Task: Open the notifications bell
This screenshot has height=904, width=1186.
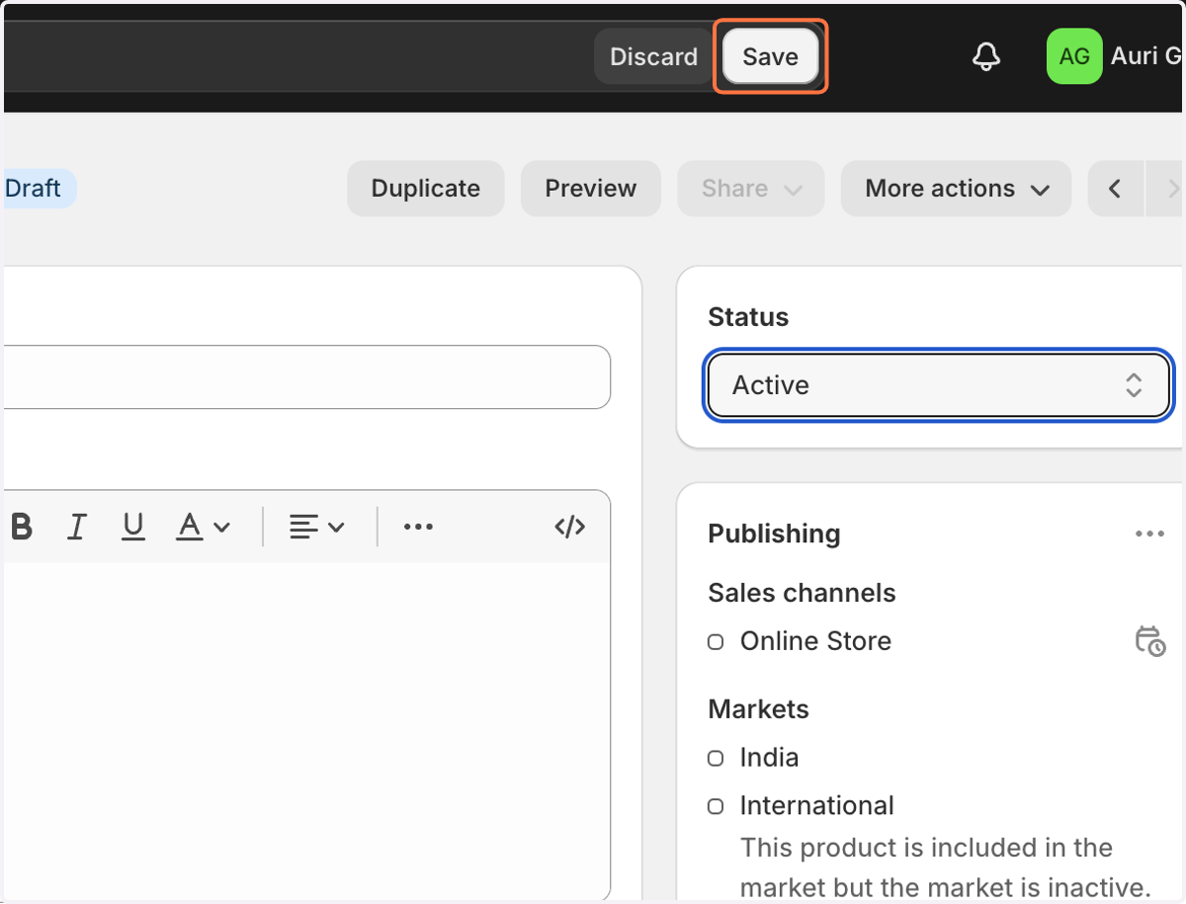Action: point(985,56)
